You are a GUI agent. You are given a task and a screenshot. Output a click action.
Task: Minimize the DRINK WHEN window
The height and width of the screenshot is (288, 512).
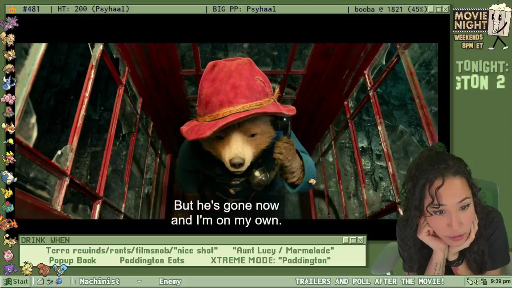[x=346, y=240]
